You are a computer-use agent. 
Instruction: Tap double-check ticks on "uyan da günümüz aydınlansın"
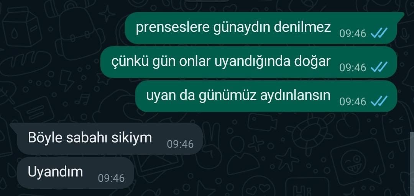pos(379,101)
